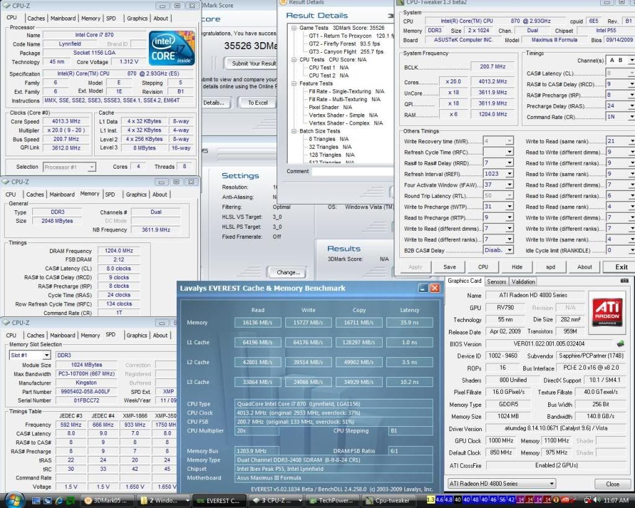The height and width of the screenshot is (508, 635).
Task: Open Cpu-tweaker from the taskbar
Action: (388, 501)
